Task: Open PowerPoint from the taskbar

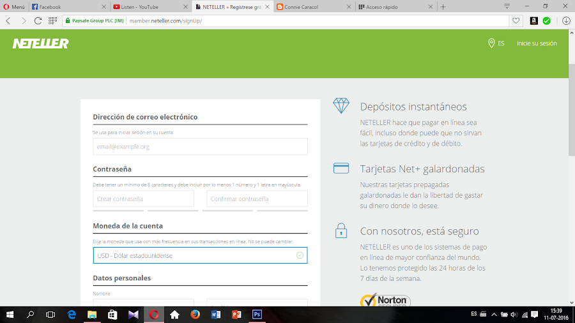Action: click(236, 315)
